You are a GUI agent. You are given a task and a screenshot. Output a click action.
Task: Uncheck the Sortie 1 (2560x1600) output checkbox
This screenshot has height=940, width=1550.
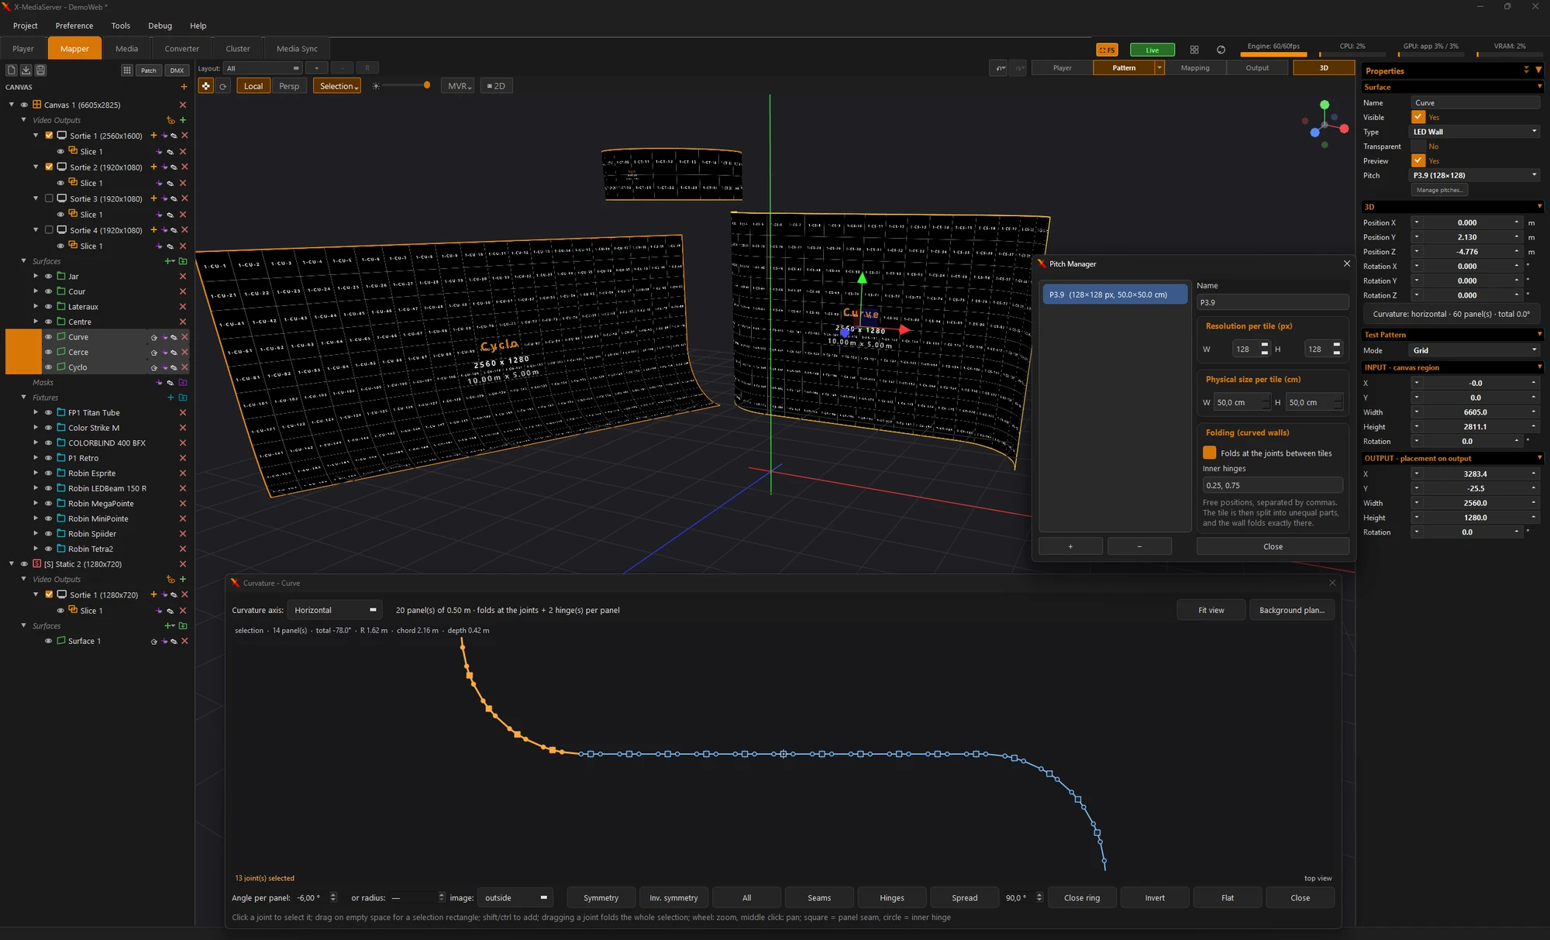tap(50, 136)
